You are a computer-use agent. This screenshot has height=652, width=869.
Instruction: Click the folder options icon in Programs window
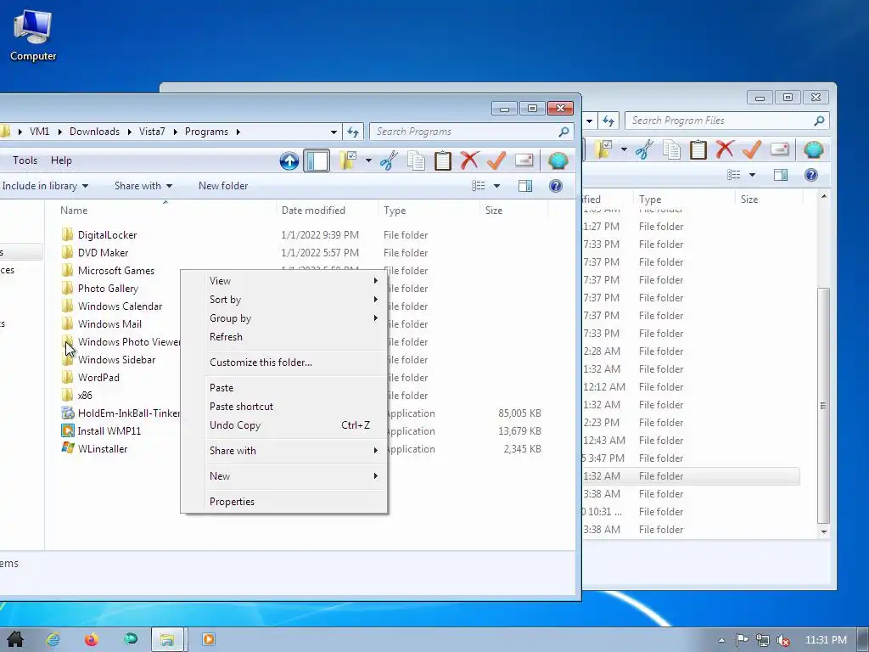[x=348, y=160]
